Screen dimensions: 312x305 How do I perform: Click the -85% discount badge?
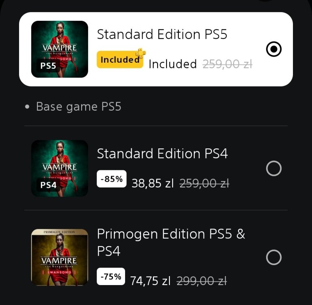111,179
